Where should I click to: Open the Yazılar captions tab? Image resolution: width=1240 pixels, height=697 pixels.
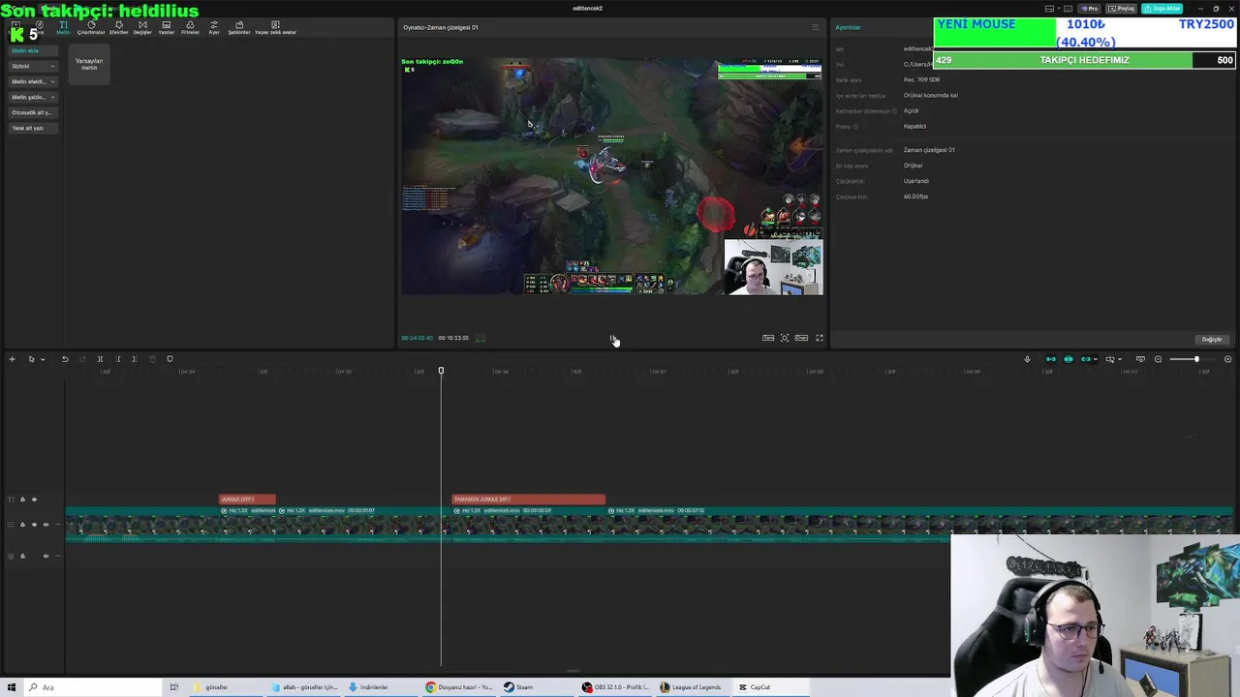[x=167, y=27]
